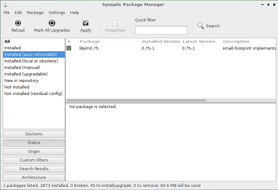Show the Sections filter view

point(34,134)
